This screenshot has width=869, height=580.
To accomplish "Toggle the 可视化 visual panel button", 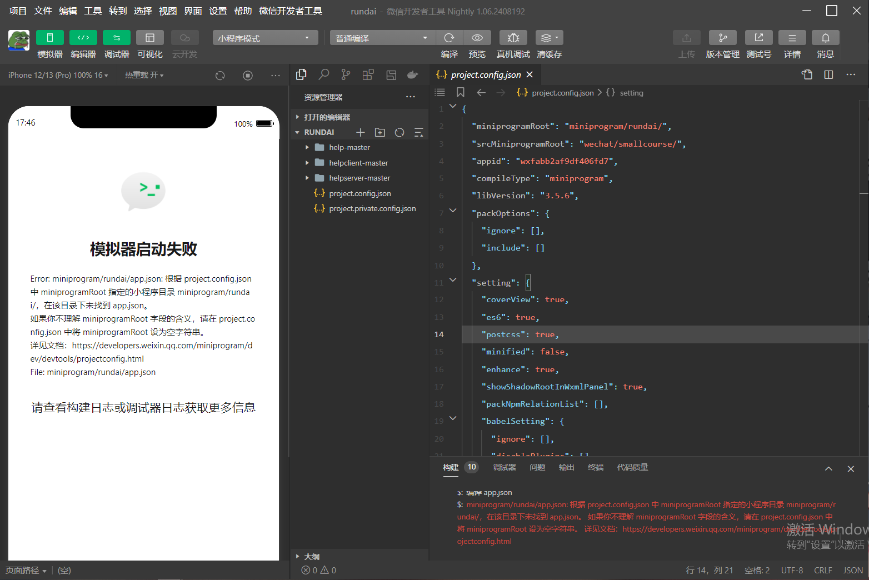I will 150,38.
